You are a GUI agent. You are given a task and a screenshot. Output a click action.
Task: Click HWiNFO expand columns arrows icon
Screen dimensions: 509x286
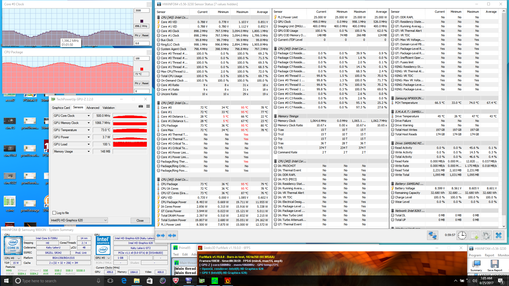(x=161, y=235)
